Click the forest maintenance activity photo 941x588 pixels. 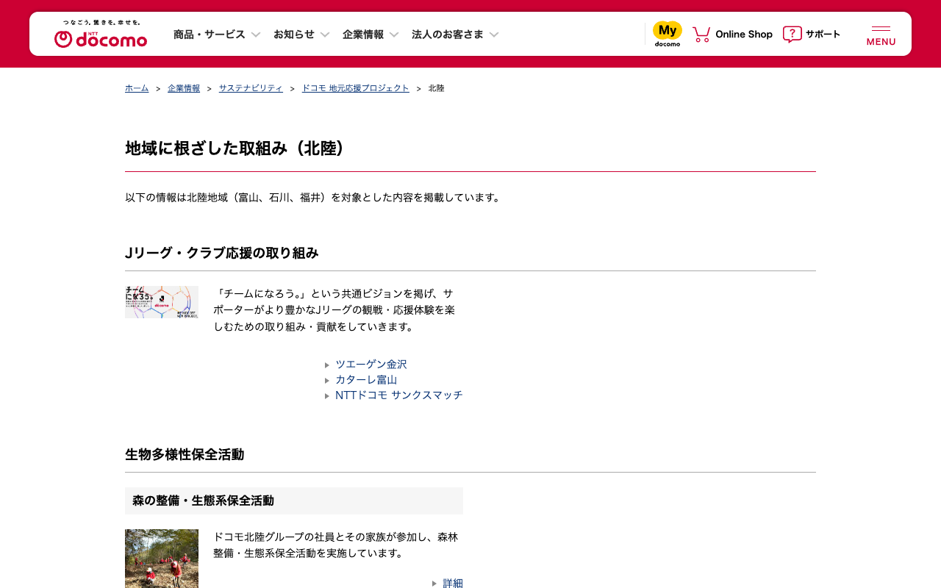pyautogui.click(x=162, y=559)
